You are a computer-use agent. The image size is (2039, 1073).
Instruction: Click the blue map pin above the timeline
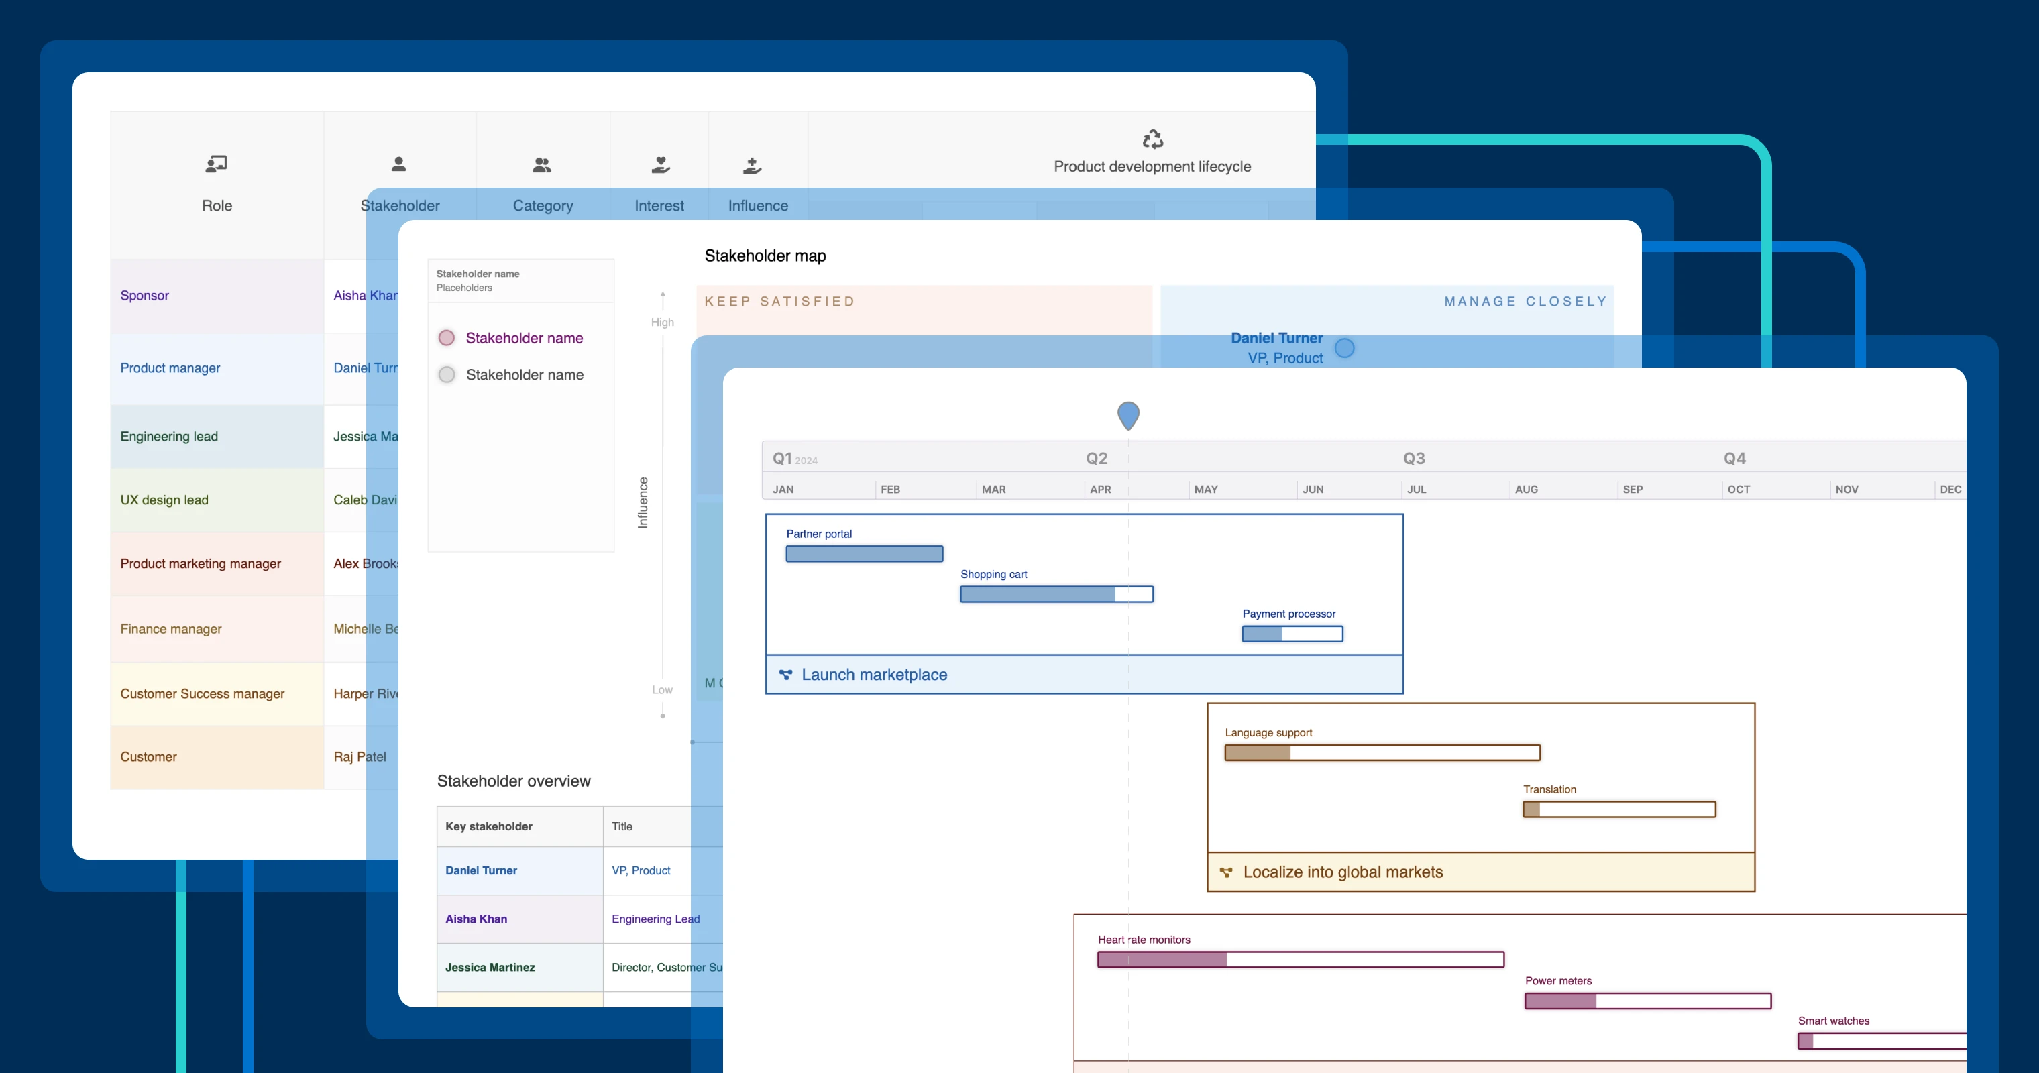pos(1128,414)
